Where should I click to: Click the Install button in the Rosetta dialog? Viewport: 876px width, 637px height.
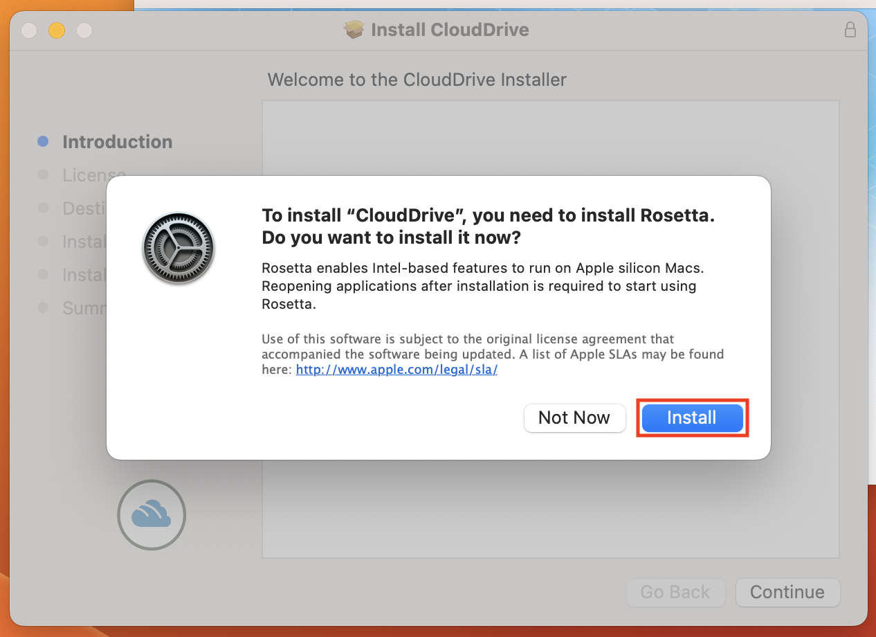pyautogui.click(x=692, y=418)
